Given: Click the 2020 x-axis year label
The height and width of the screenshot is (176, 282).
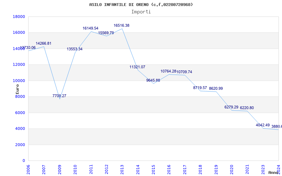Looking at the screenshot, I should pos(232,169).
